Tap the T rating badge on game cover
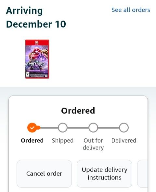Image resolution: width=156 pixels, height=192 pixels. pyautogui.click(x=28, y=75)
